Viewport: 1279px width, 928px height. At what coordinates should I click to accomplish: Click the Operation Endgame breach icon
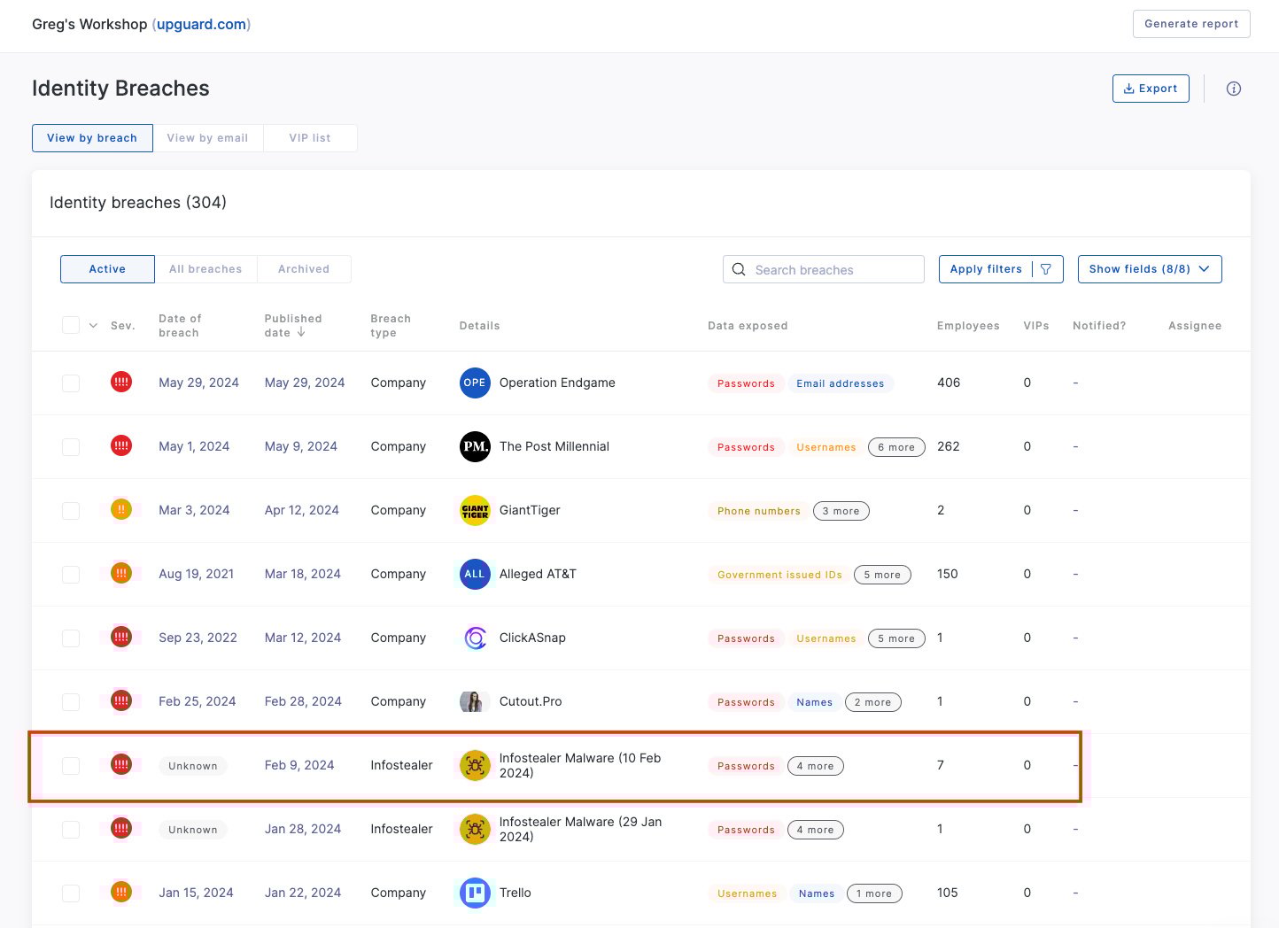coord(475,383)
